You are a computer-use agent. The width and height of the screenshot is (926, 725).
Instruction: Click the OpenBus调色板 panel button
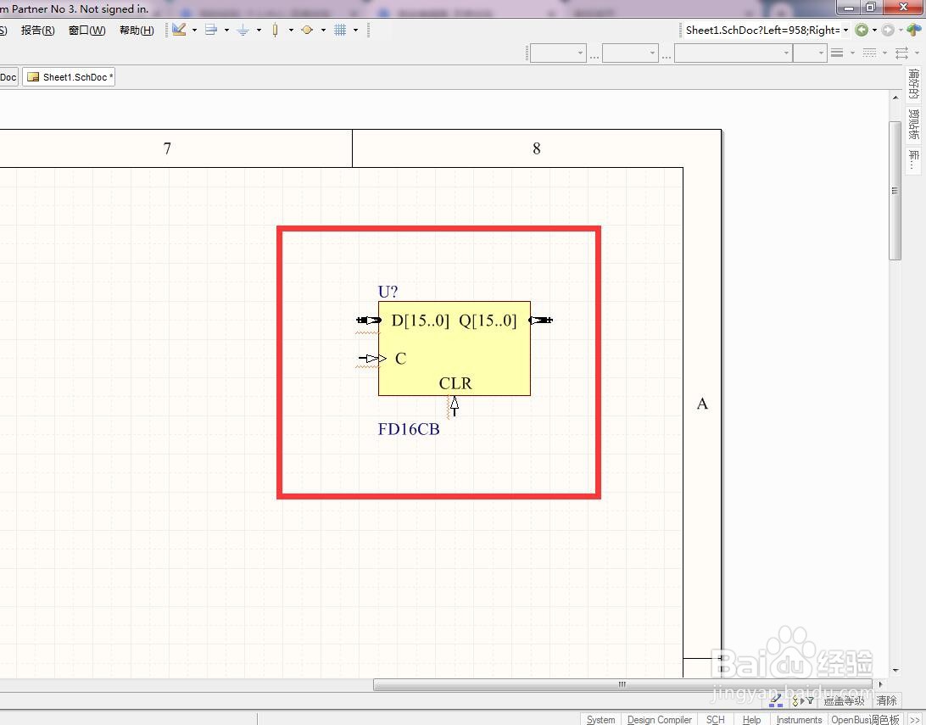(865, 719)
